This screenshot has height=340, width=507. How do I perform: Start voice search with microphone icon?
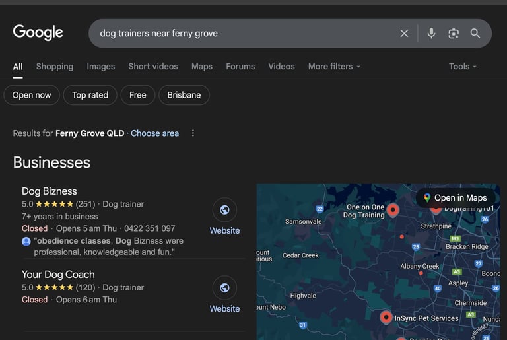click(431, 33)
